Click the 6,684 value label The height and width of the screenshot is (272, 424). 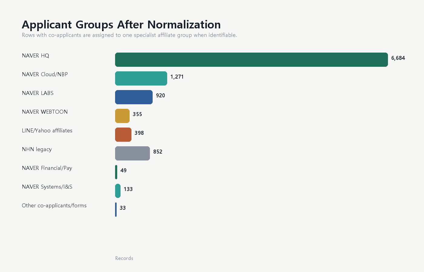(x=398, y=58)
